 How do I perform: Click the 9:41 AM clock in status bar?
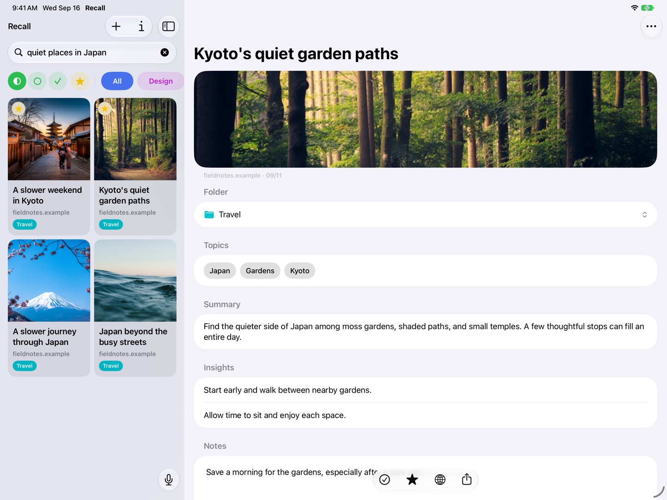pos(25,8)
